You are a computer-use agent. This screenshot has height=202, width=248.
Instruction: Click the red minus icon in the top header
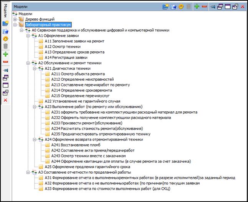coord(204,7)
